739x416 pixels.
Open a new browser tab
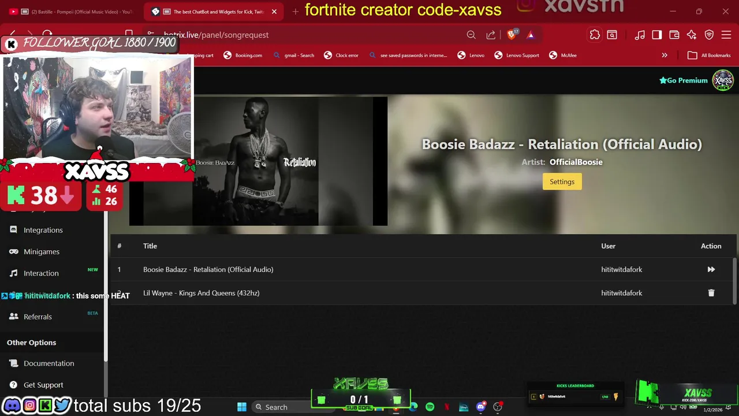(295, 12)
